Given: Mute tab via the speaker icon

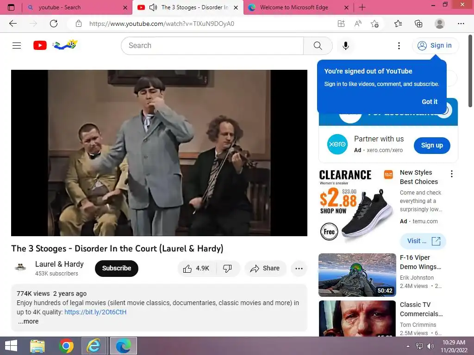Looking at the screenshot, I should 153,7.
